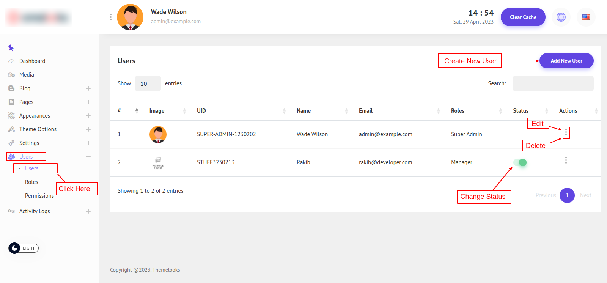607x283 pixels.
Task: Sort table by Status column
Action: coord(530,111)
